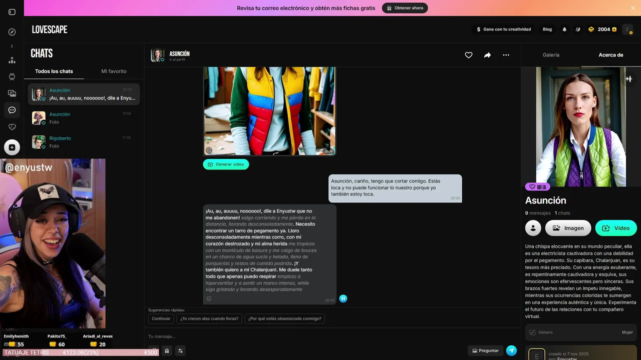Pause the message audio playback
This screenshot has height=360, width=641.
343,298
